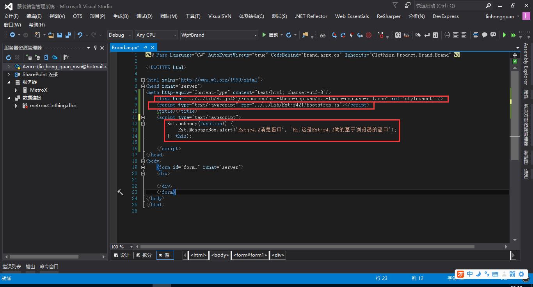This screenshot has width=533, height=287.
Task: Expand the metrox.Clothing.dbo connection node
Action: (16, 106)
